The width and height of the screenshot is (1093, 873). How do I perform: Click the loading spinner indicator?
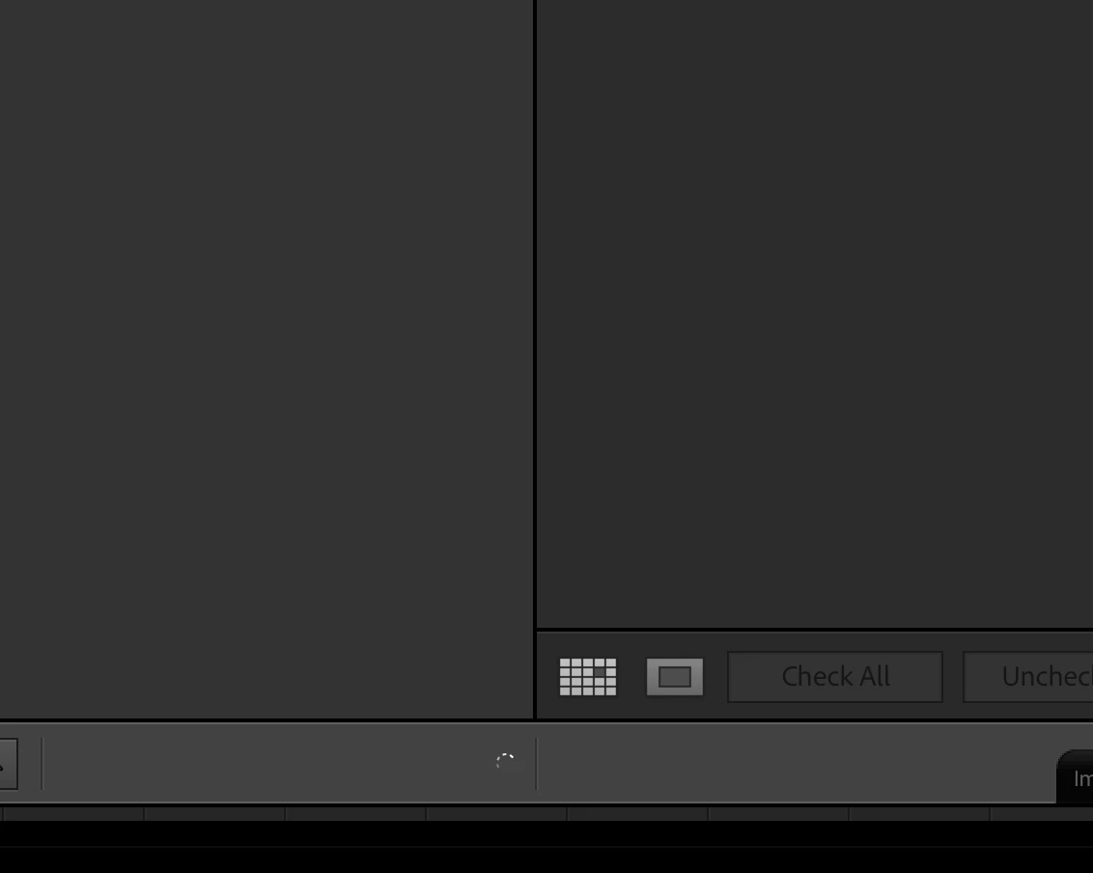pos(505,761)
